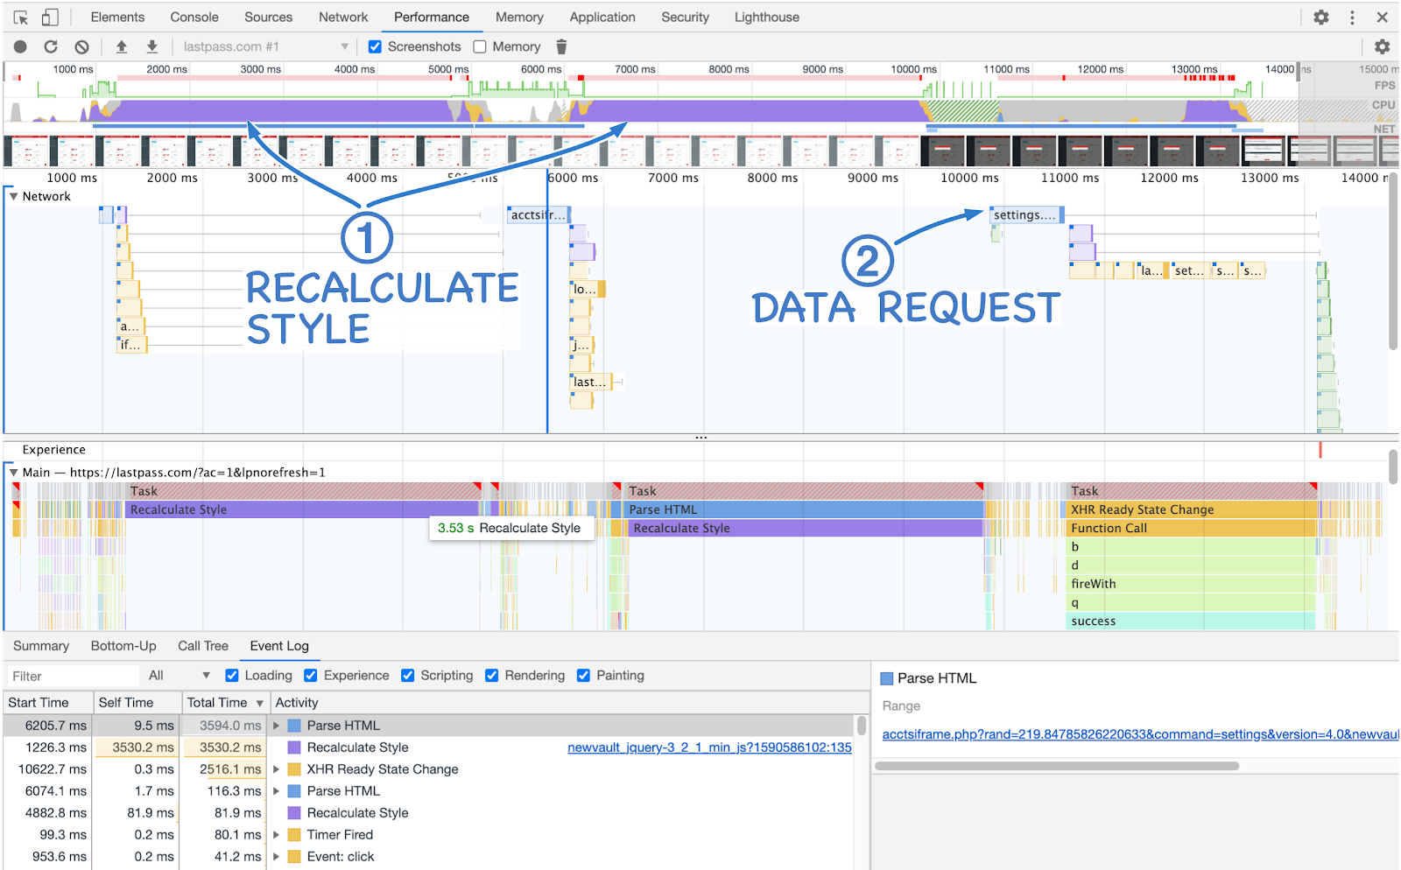Screen dimensions: 1401x870
Task: Click the trash collect garbage icon
Action: (561, 46)
